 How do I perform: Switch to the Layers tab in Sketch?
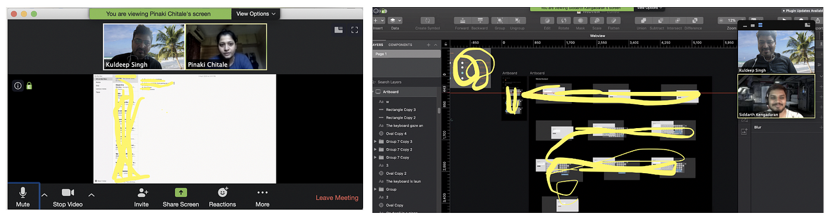pyautogui.click(x=378, y=44)
